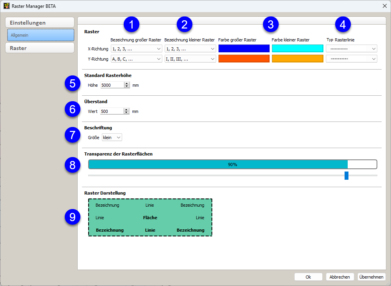Click the top-right Bezeichnung label in preview
Viewport: 391px width, 286px height.
tap(192, 206)
